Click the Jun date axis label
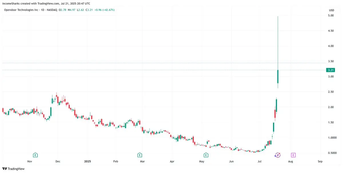The width and height of the screenshot is (343, 173). pyautogui.click(x=232, y=161)
